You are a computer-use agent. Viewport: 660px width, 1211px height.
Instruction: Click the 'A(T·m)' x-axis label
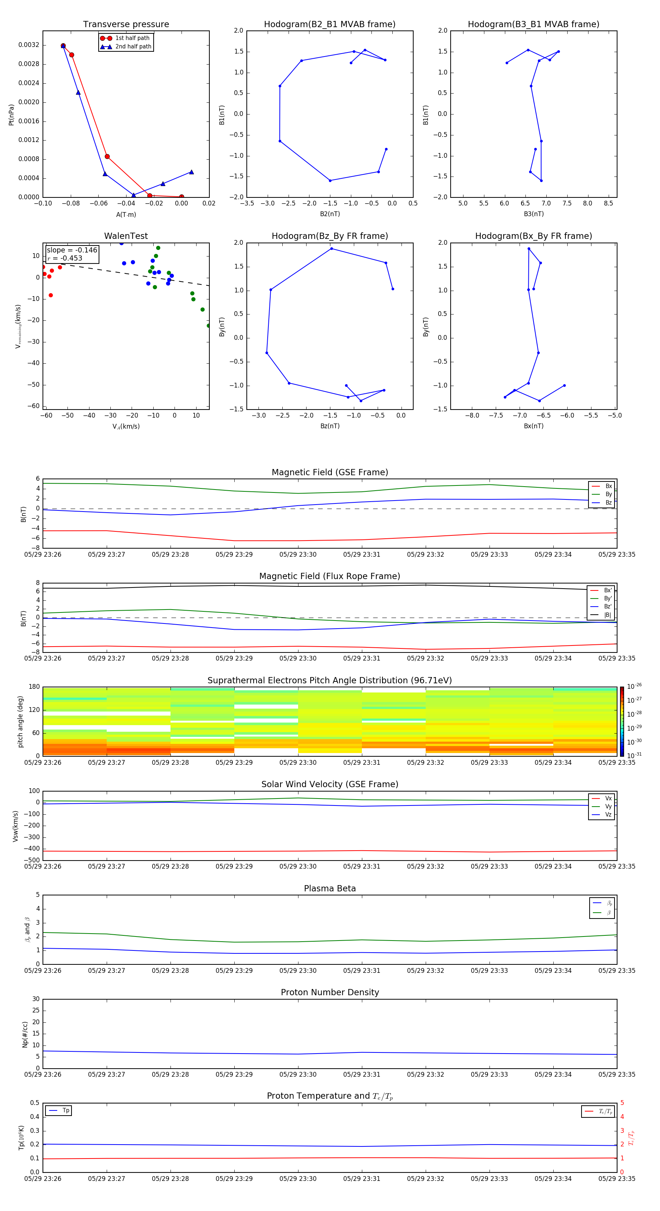pyautogui.click(x=126, y=214)
